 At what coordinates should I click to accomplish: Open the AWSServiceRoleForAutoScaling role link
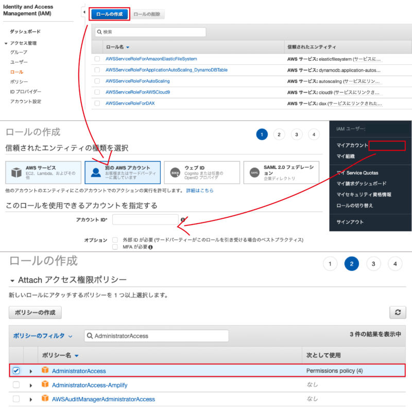tap(138, 81)
